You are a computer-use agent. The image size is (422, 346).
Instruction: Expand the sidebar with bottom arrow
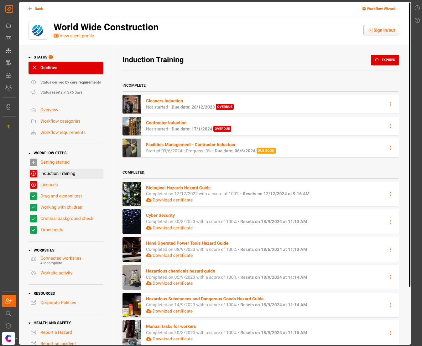pos(16,338)
